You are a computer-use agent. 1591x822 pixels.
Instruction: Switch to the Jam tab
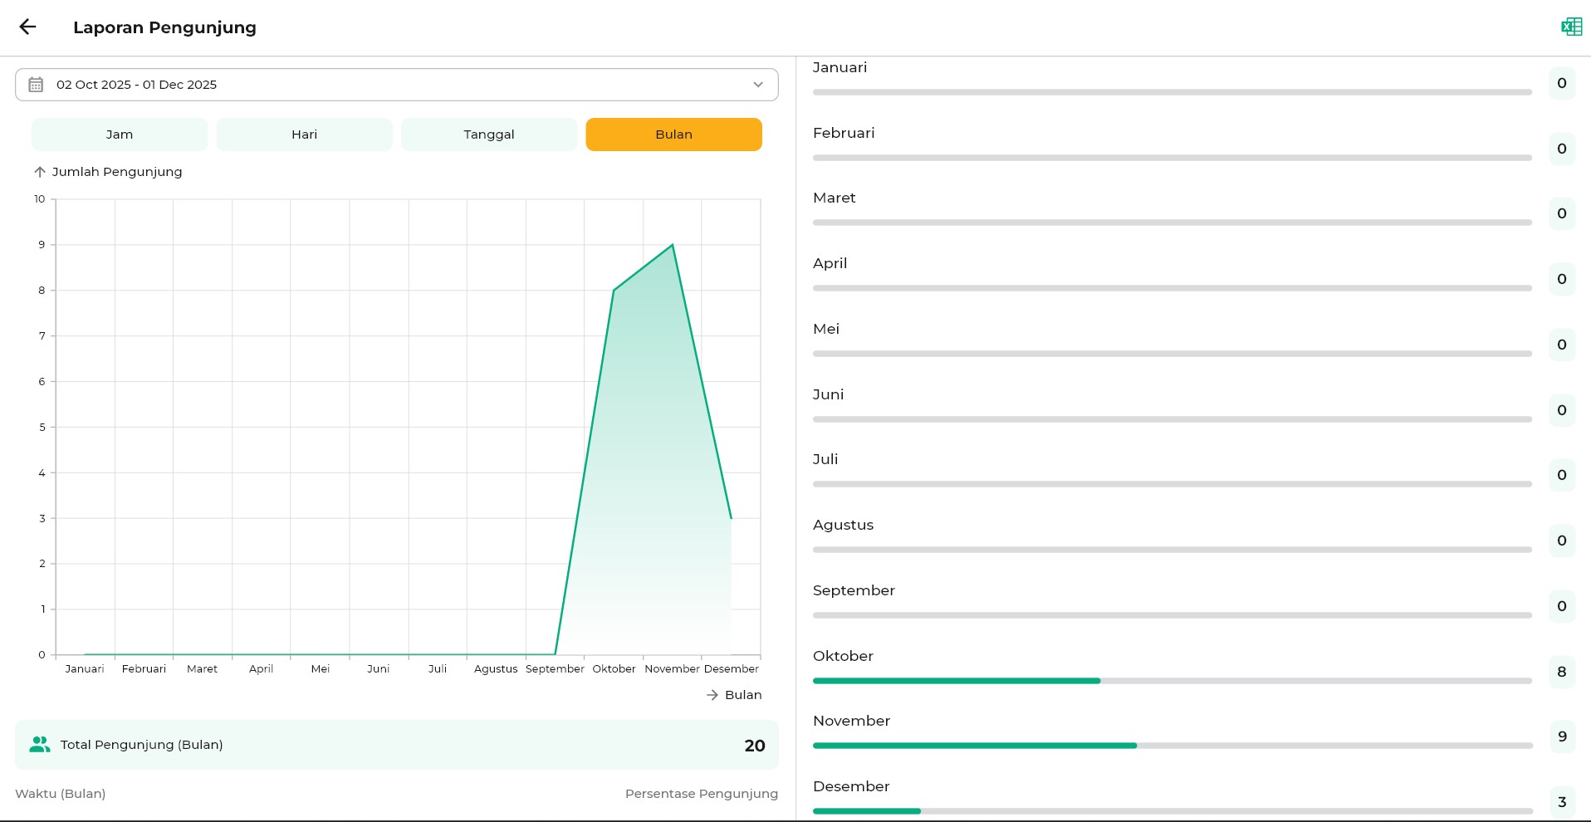click(x=120, y=135)
